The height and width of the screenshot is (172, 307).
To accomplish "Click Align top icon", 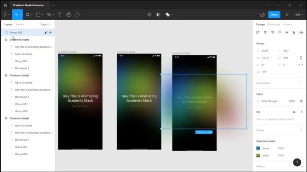I will click(280, 32).
